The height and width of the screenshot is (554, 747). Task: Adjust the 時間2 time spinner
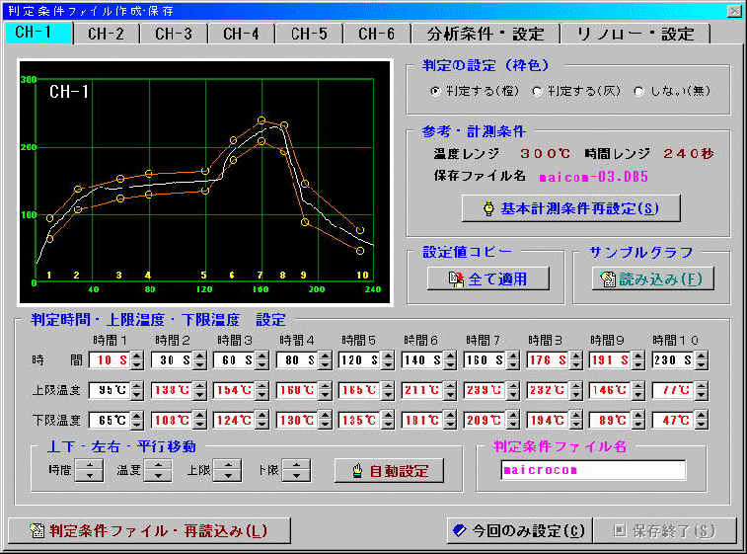tap(199, 360)
